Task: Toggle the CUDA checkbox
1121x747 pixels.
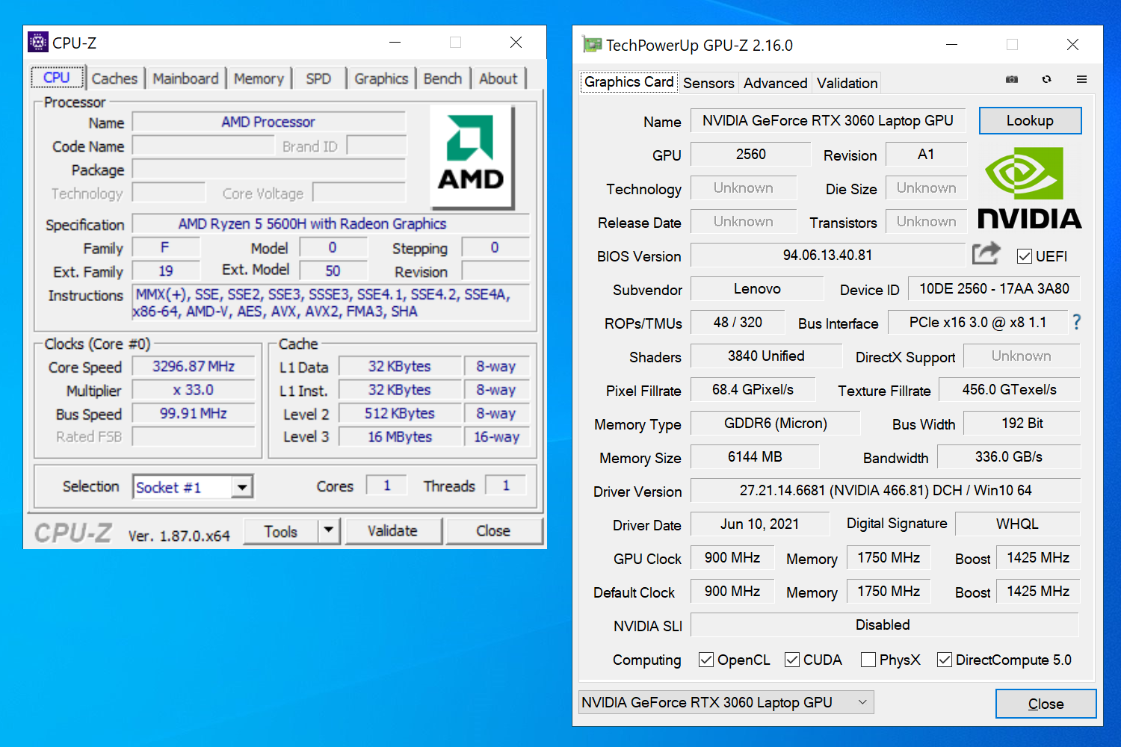Action: [x=792, y=660]
